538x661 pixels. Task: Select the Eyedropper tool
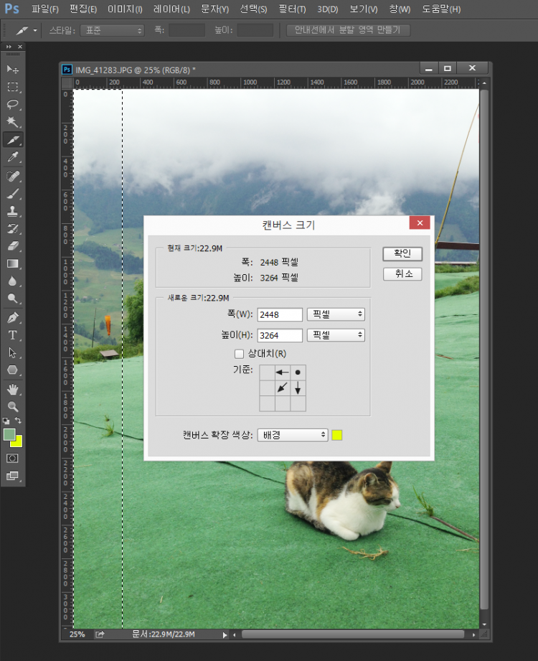pyautogui.click(x=13, y=157)
